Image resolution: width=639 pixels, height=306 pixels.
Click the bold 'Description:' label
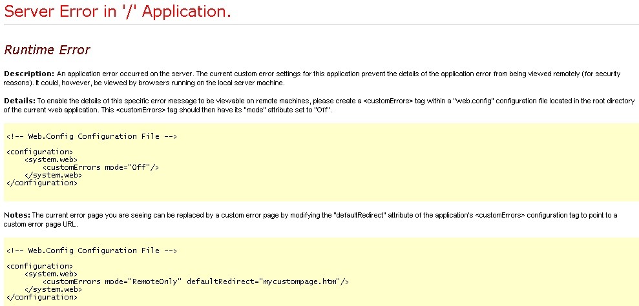click(x=29, y=74)
